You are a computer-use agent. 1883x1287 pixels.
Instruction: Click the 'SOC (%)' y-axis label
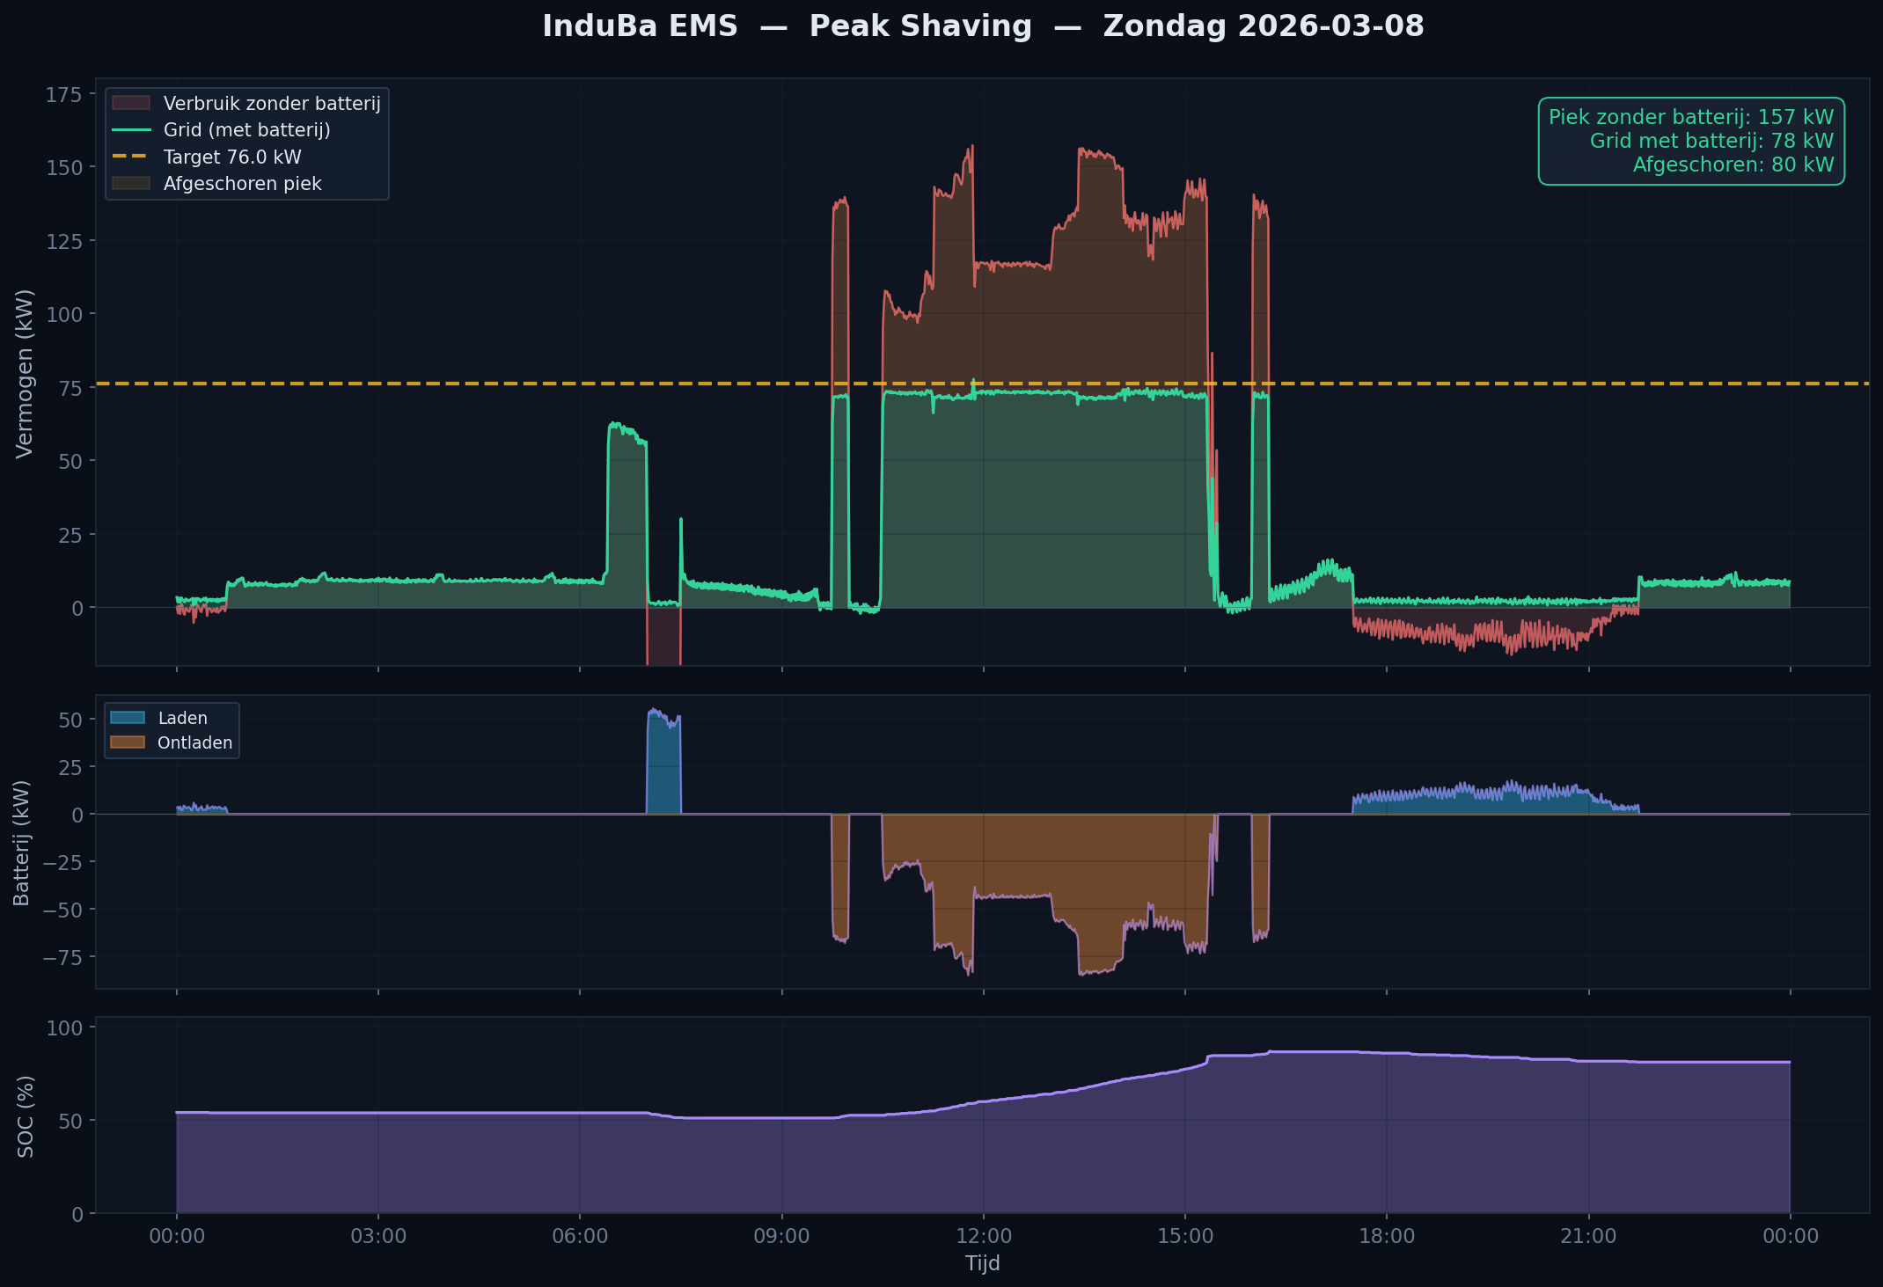tap(26, 1115)
